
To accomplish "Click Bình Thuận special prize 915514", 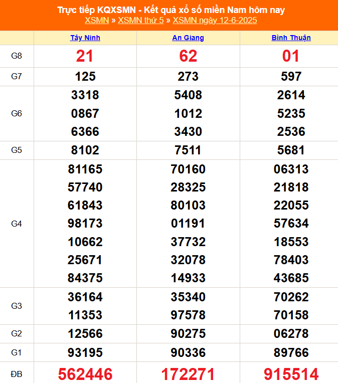I will (291, 373).
